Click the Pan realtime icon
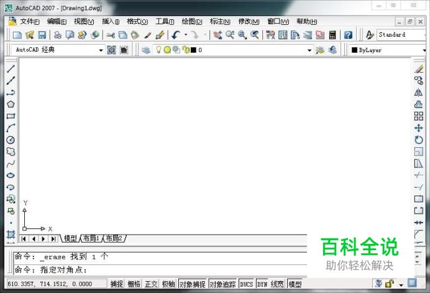The height and width of the screenshot is (293, 430). pos(217,35)
